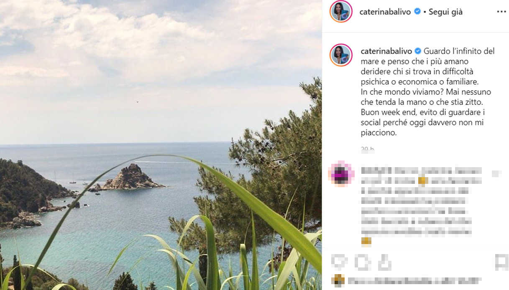Click the '20 h' post timestamp
This screenshot has width=509, height=290.
tap(367, 149)
